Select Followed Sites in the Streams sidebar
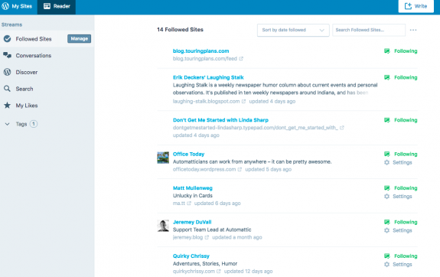The height and width of the screenshot is (277, 440). 34,39
